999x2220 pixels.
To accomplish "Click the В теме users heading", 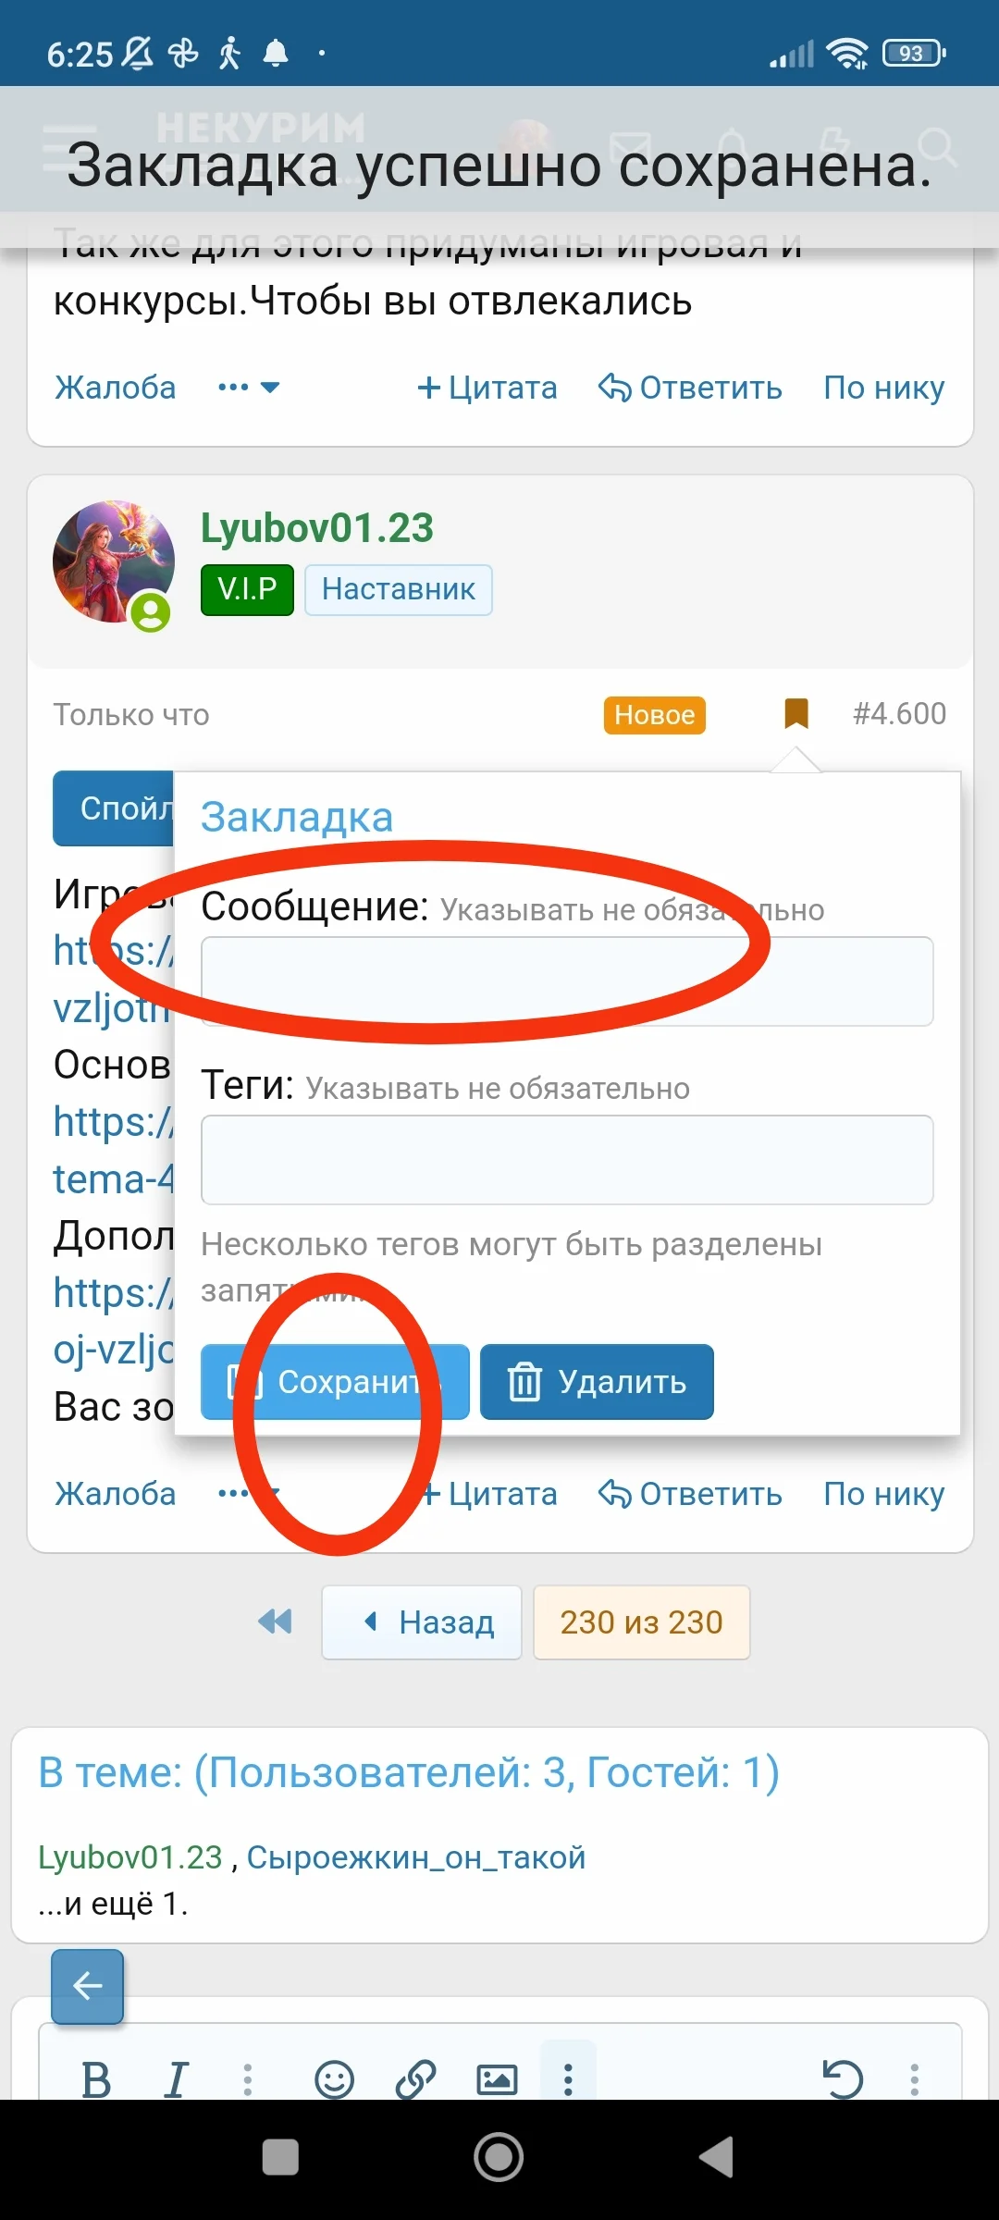I will point(409,1773).
